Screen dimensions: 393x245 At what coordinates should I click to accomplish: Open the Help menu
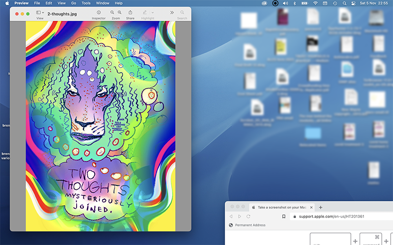click(118, 3)
